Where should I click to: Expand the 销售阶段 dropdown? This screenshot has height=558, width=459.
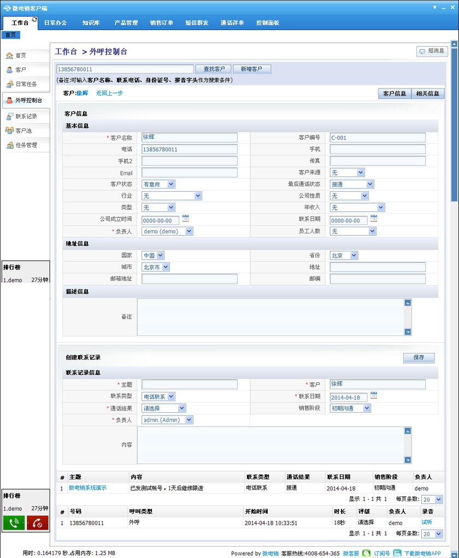(367, 408)
